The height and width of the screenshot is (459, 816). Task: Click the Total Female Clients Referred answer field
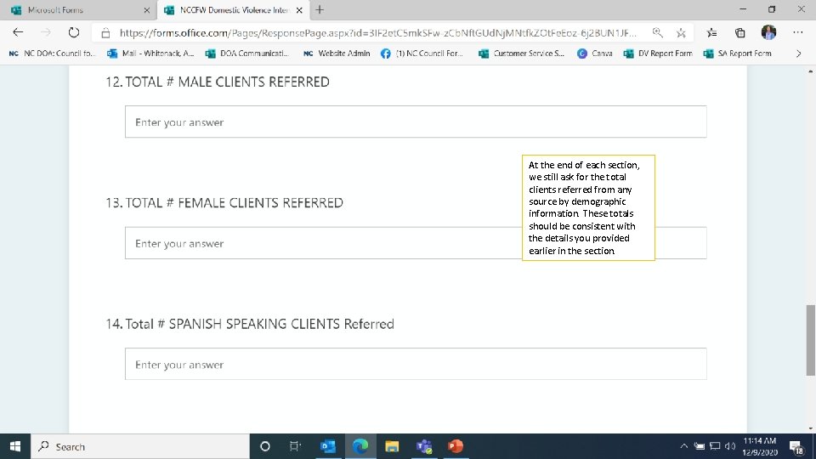[416, 243]
